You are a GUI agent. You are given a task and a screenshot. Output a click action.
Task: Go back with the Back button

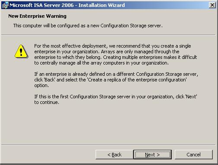tap(115, 155)
